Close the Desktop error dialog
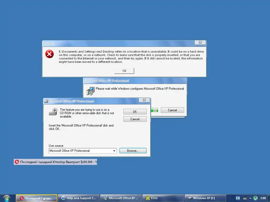Viewport: 270px width, 202px height. pyautogui.click(x=200, y=42)
